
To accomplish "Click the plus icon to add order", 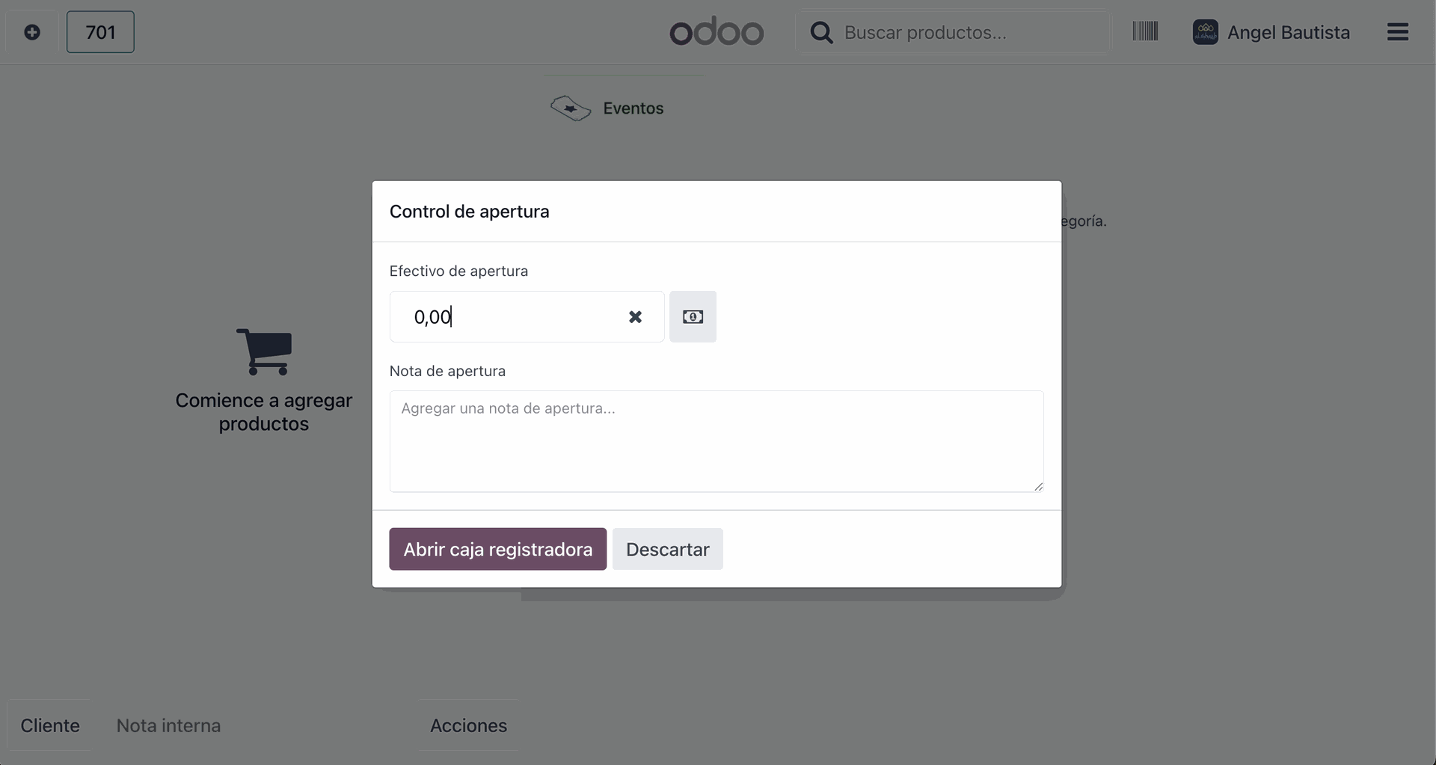I will (x=32, y=32).
